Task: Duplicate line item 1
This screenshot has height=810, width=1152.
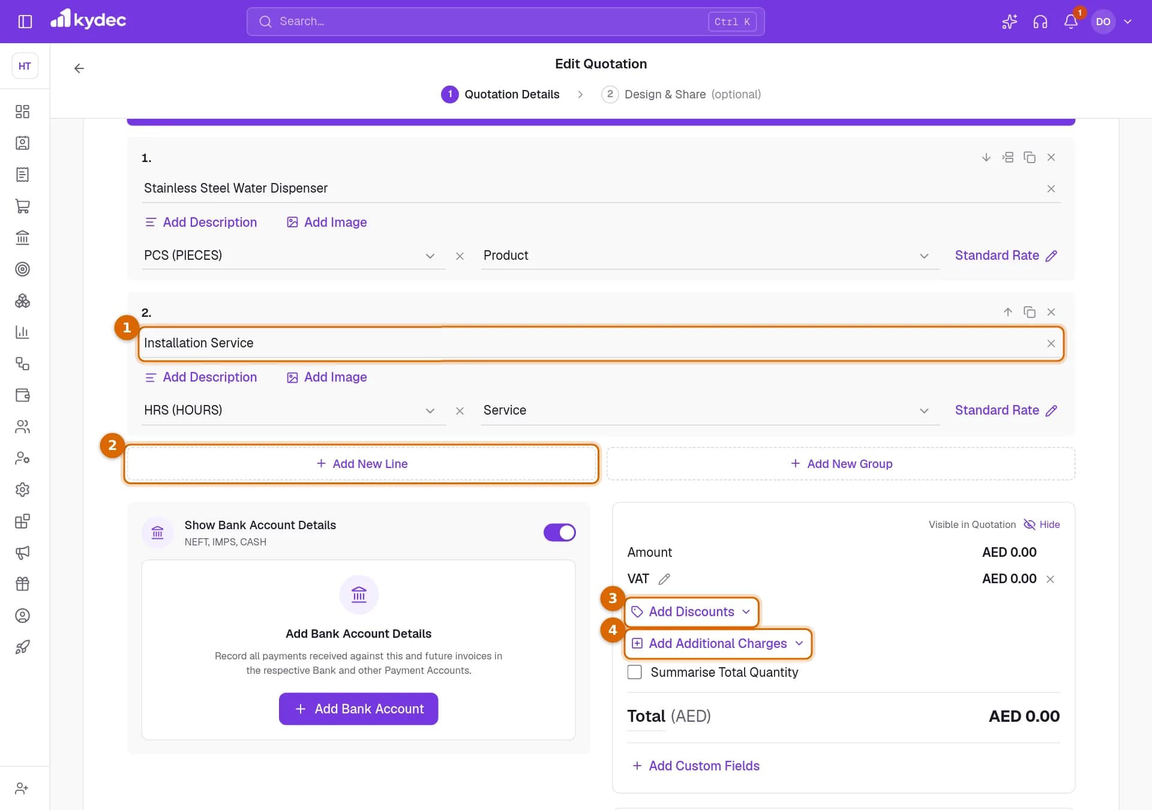Action: (x=1029, y=157)
